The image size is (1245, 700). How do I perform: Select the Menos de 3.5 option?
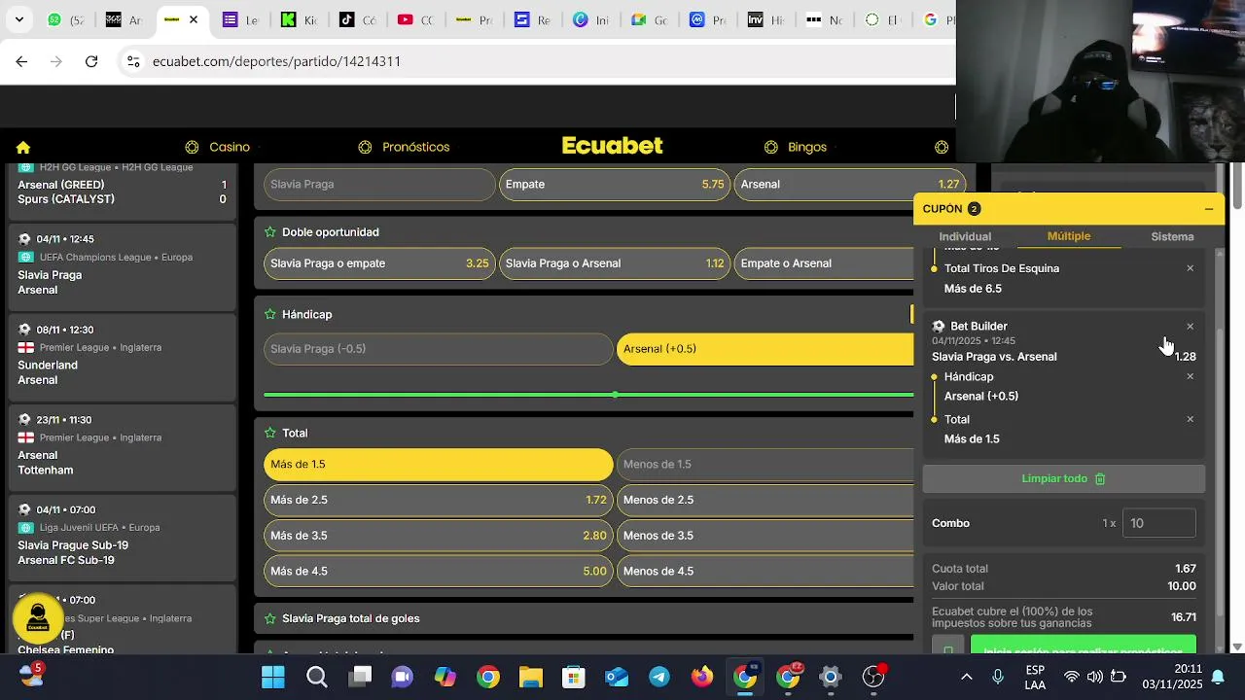tap(765, 536)
